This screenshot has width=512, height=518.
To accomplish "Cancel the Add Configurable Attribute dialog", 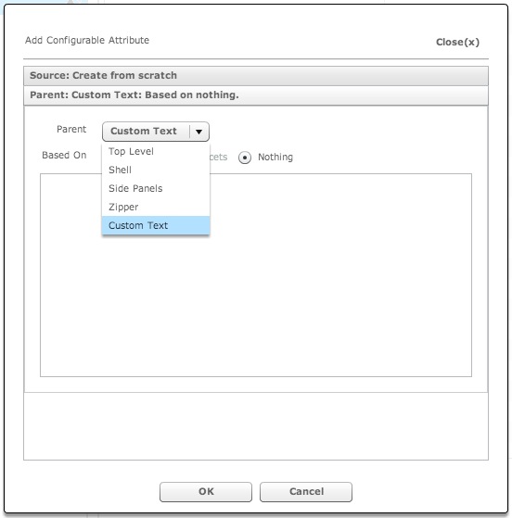I will click(x=306, y=492).
